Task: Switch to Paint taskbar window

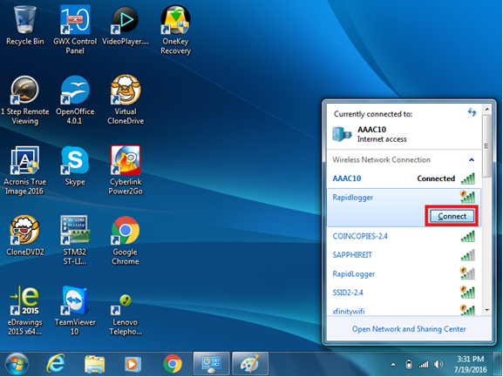Action: (250, 364)
